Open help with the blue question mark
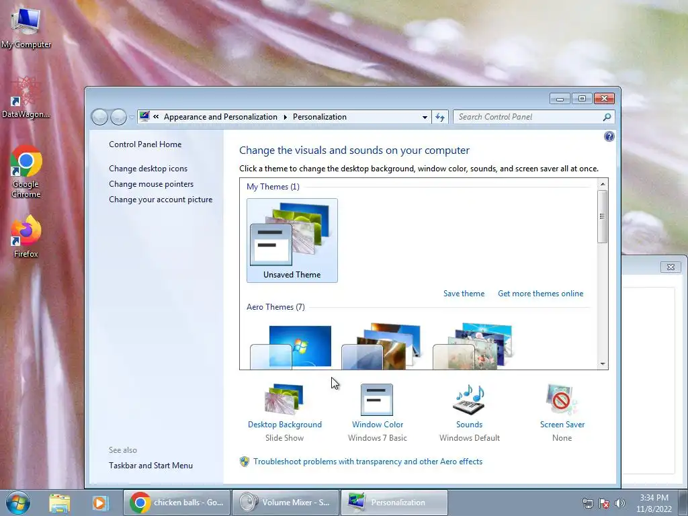688x516 pixels. coord(609,136)
